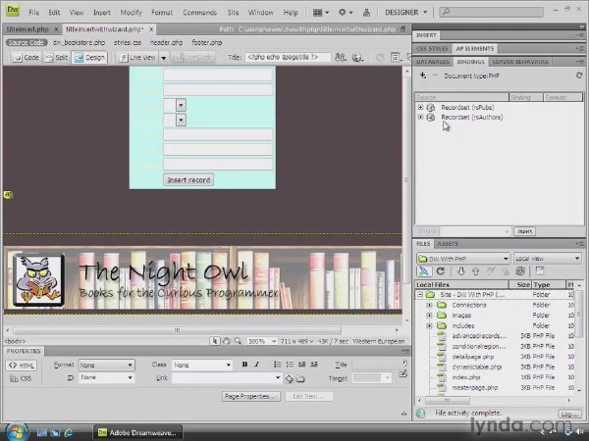Open Preview in Browser globe icon

point(357,58)
